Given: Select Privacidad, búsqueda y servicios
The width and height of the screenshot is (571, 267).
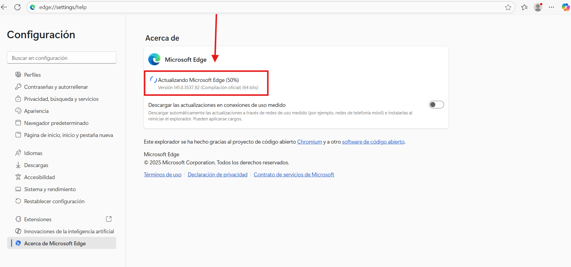Looking at the screenshot, I should (61, 99).
